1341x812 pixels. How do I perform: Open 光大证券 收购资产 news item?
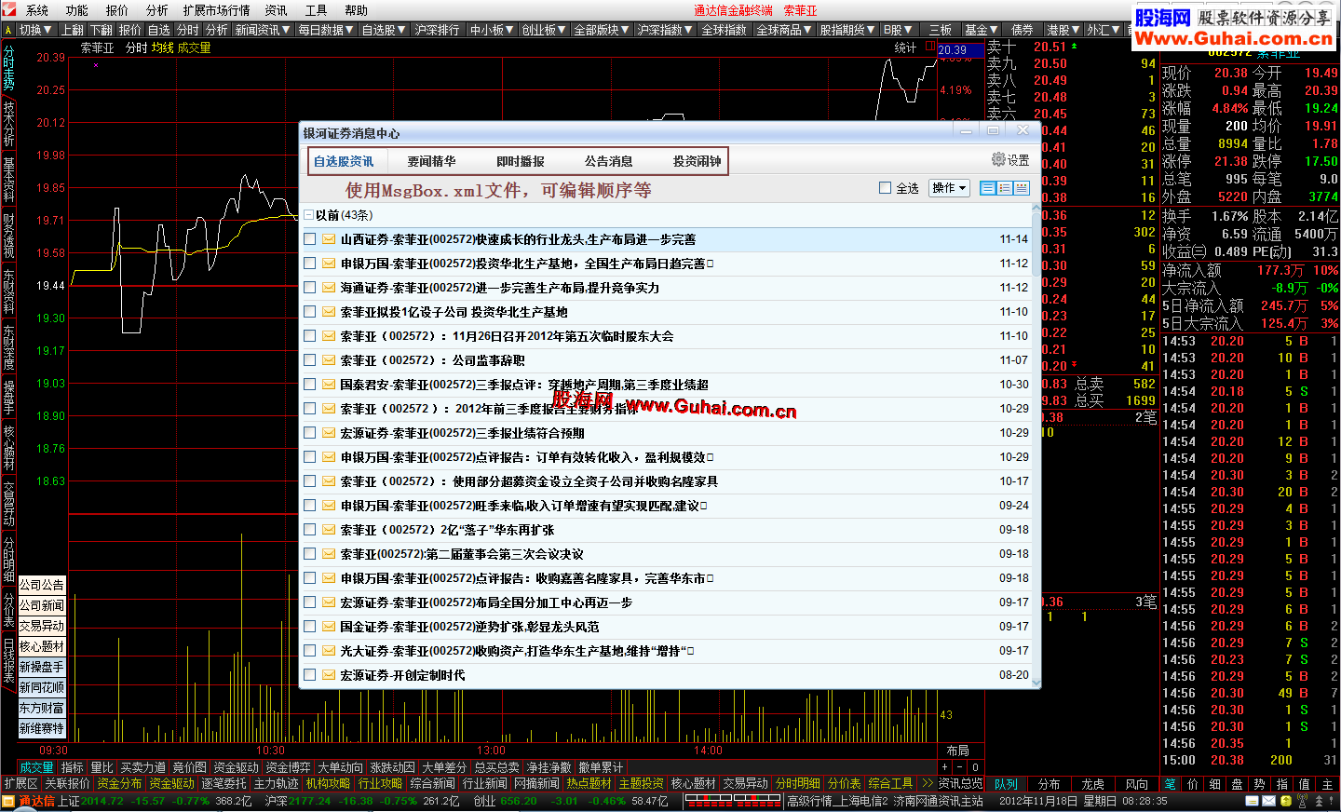pyautogui.click(x=517, y=651)
